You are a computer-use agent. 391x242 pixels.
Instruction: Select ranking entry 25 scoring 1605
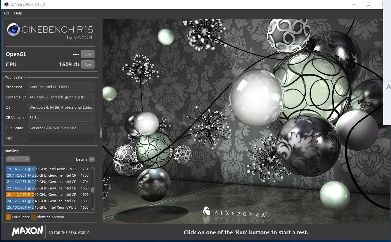(x=47, y=207)
